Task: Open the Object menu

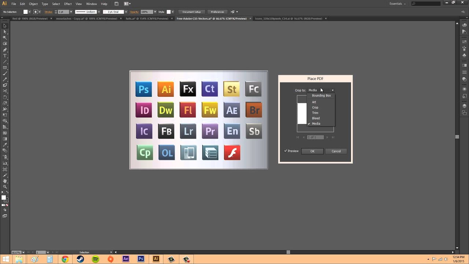Action: pos(33,3)
